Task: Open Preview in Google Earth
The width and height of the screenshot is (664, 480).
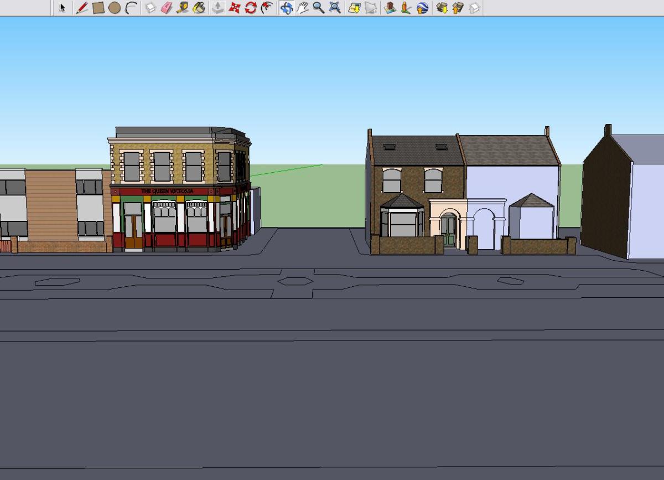Action: [x=422, y=8]
